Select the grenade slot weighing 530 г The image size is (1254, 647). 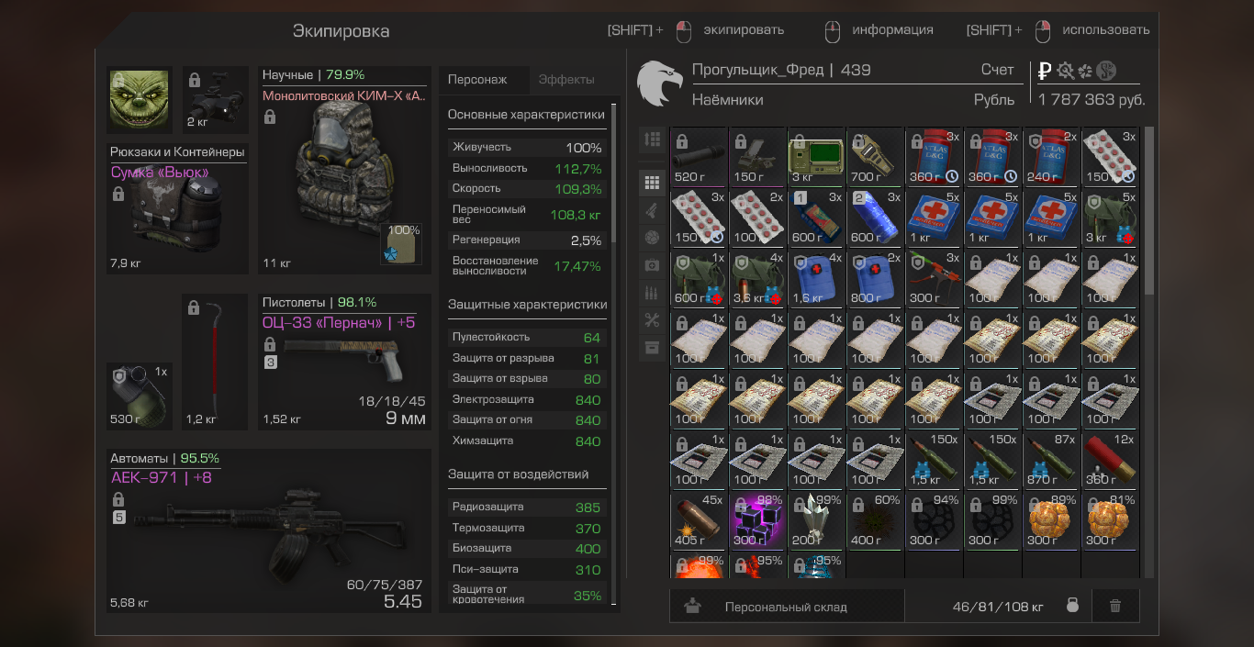pyautogui.click(x=140, y=396)
